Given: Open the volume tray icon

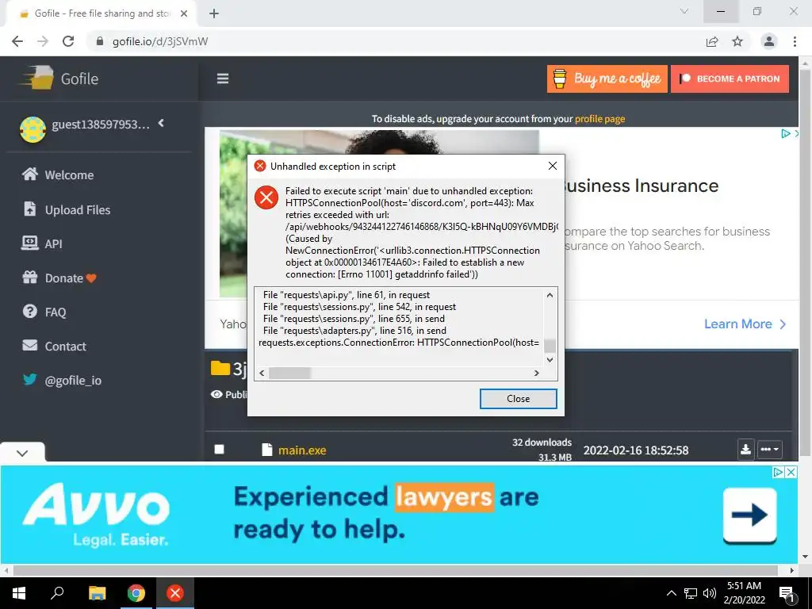Looking at the screenshot, I should tap(710, 593).
